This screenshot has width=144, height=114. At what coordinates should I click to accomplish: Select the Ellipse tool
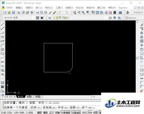2,62
